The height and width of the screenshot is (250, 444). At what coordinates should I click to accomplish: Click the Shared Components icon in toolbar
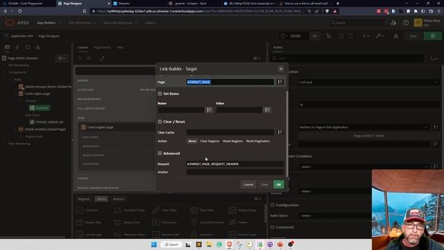[396, 36]
